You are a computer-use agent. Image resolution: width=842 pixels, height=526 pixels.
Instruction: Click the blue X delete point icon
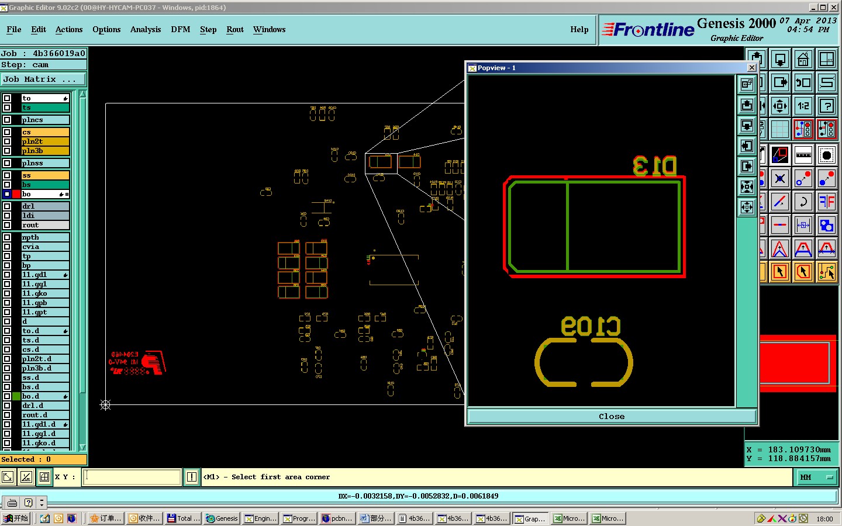[780, 178]
